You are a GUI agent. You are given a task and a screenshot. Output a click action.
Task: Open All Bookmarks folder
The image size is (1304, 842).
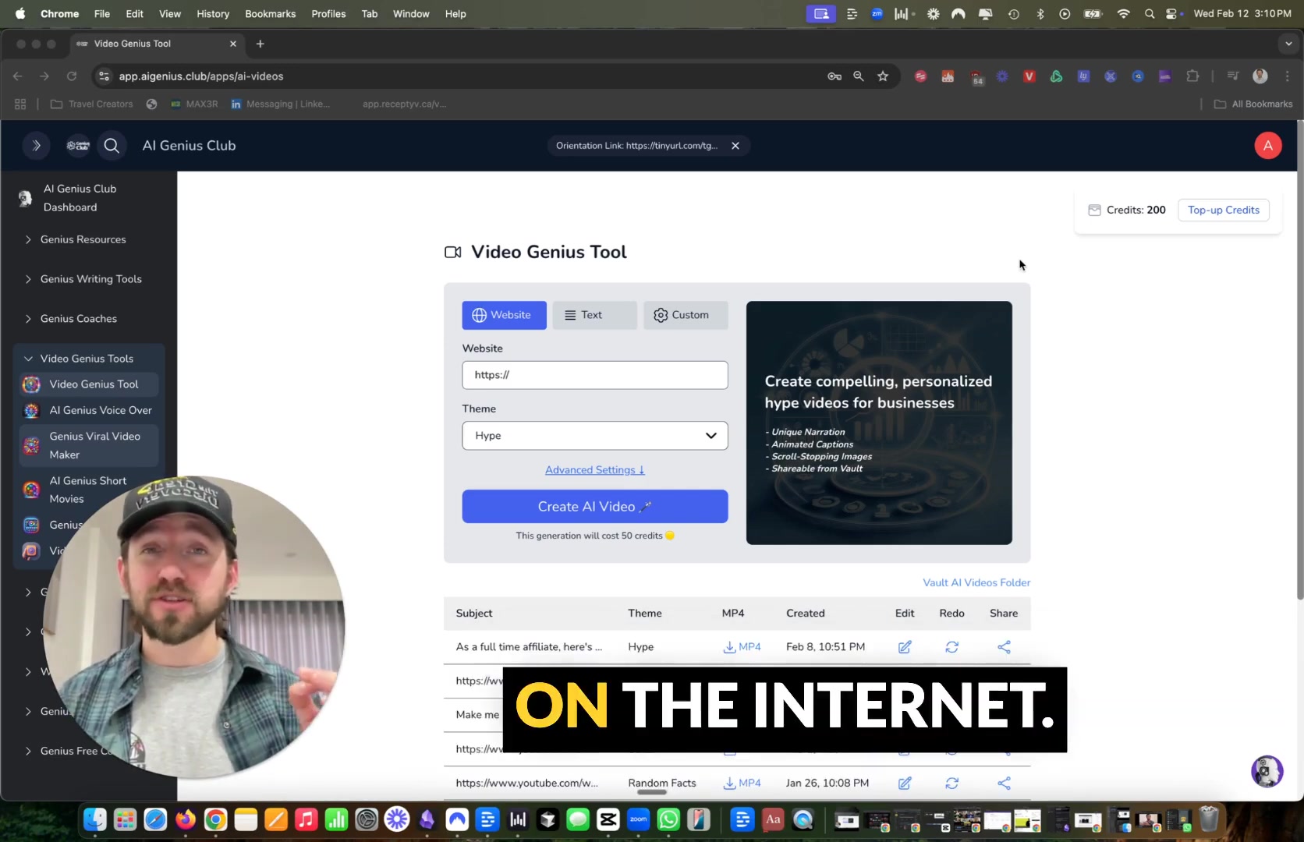(x=1253, y=104)
